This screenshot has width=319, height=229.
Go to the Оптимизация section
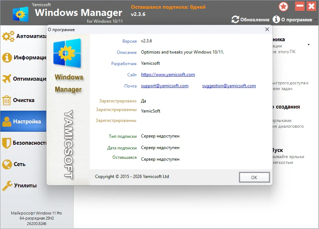coord(23,79)
